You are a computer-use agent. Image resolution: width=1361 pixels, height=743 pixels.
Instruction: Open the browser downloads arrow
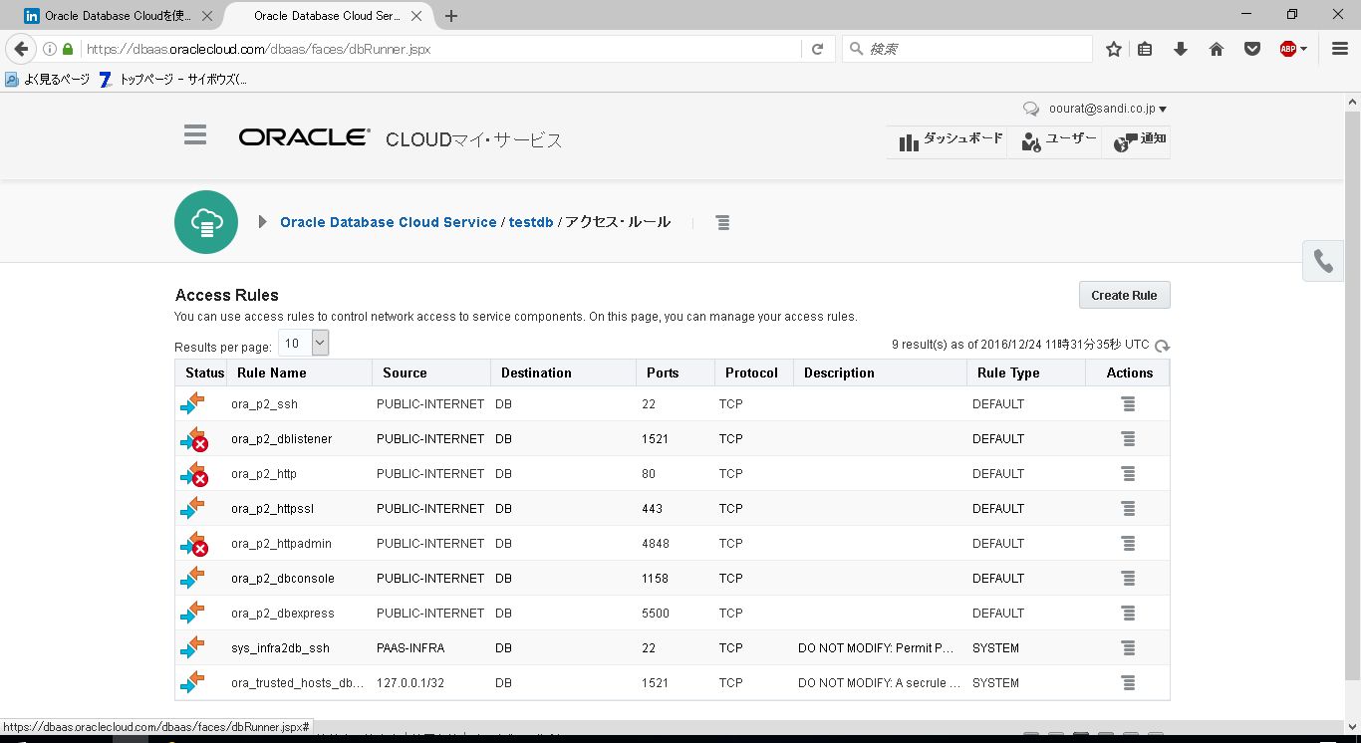[1181, 49]
